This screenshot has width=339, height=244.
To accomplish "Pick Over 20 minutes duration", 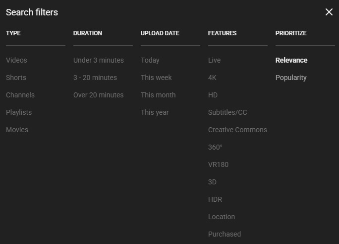I will click(98, 95).
